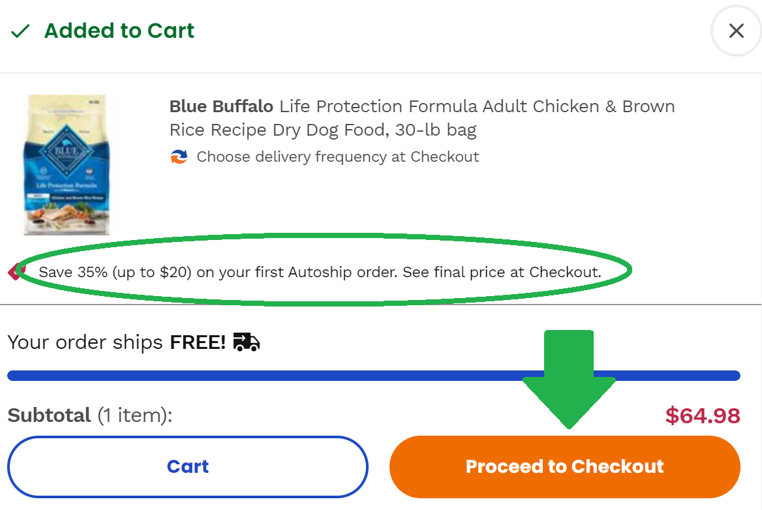Click 'See final price at Checkout' sentence
762x510 pixels.
pos(501,272)
